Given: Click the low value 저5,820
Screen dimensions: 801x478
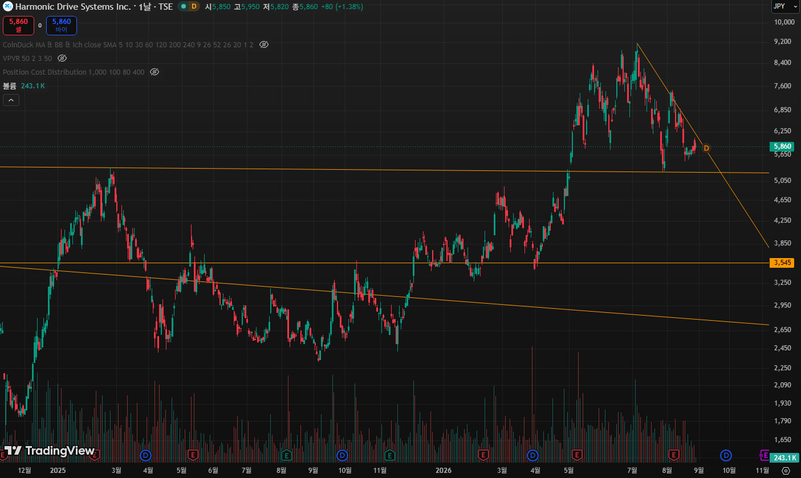Looking at the screenshot, I should (x=275, y=7).
